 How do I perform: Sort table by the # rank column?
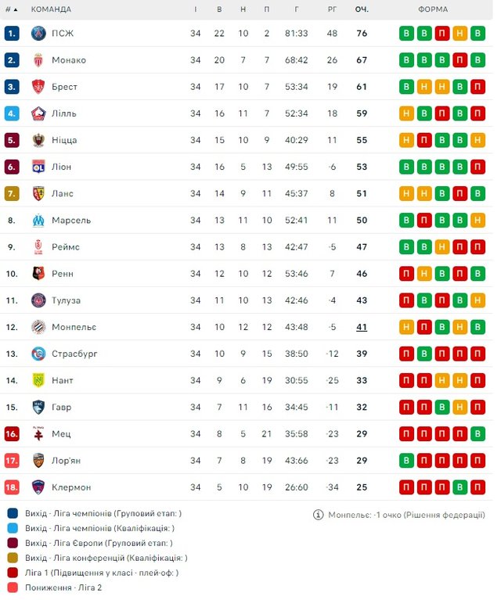tap(11, 9)
